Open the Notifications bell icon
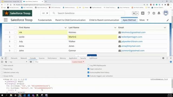 159,13
